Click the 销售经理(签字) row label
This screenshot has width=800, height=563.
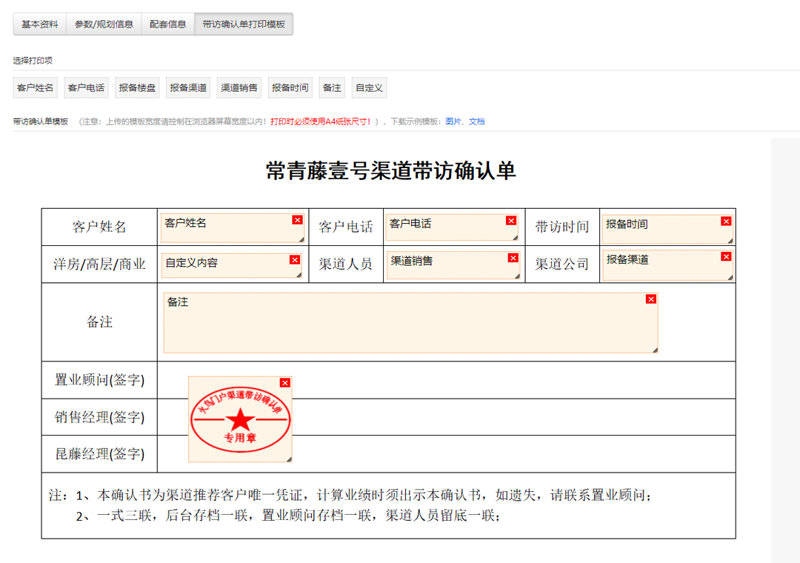click(x=99, y=417)
